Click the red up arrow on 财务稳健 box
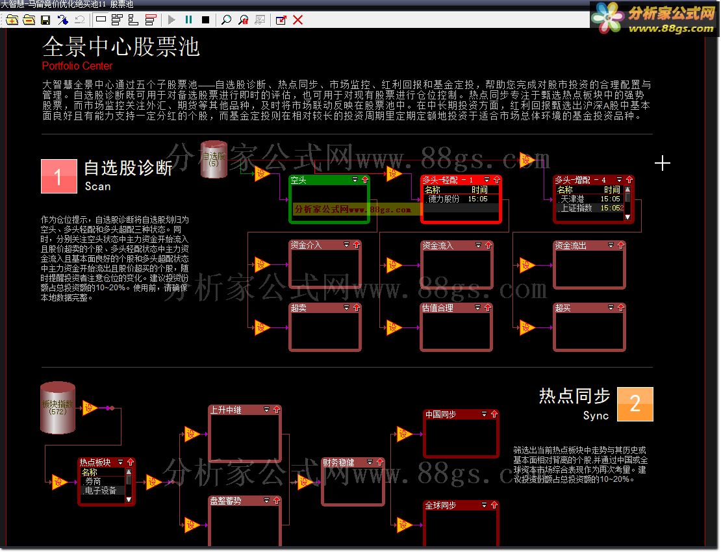Viewport: 721px width, 552px height. coord(380,462)
